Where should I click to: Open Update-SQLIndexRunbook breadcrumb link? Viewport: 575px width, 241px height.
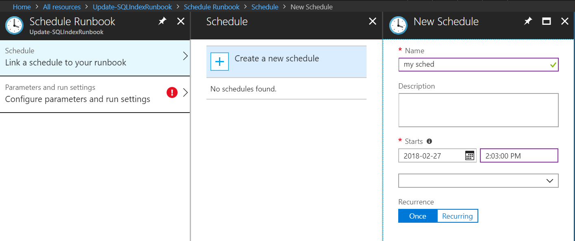[132, 7]
